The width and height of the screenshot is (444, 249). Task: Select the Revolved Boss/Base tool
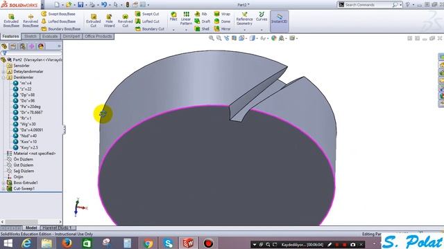click(31, 21)
